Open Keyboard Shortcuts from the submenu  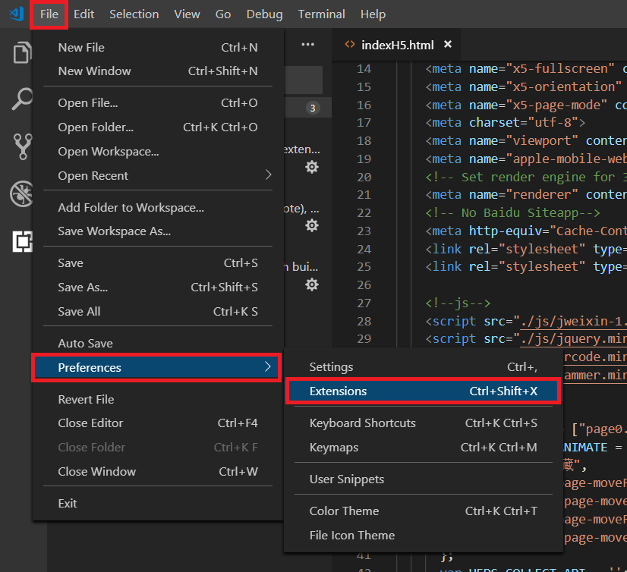[x=361, y=423]
